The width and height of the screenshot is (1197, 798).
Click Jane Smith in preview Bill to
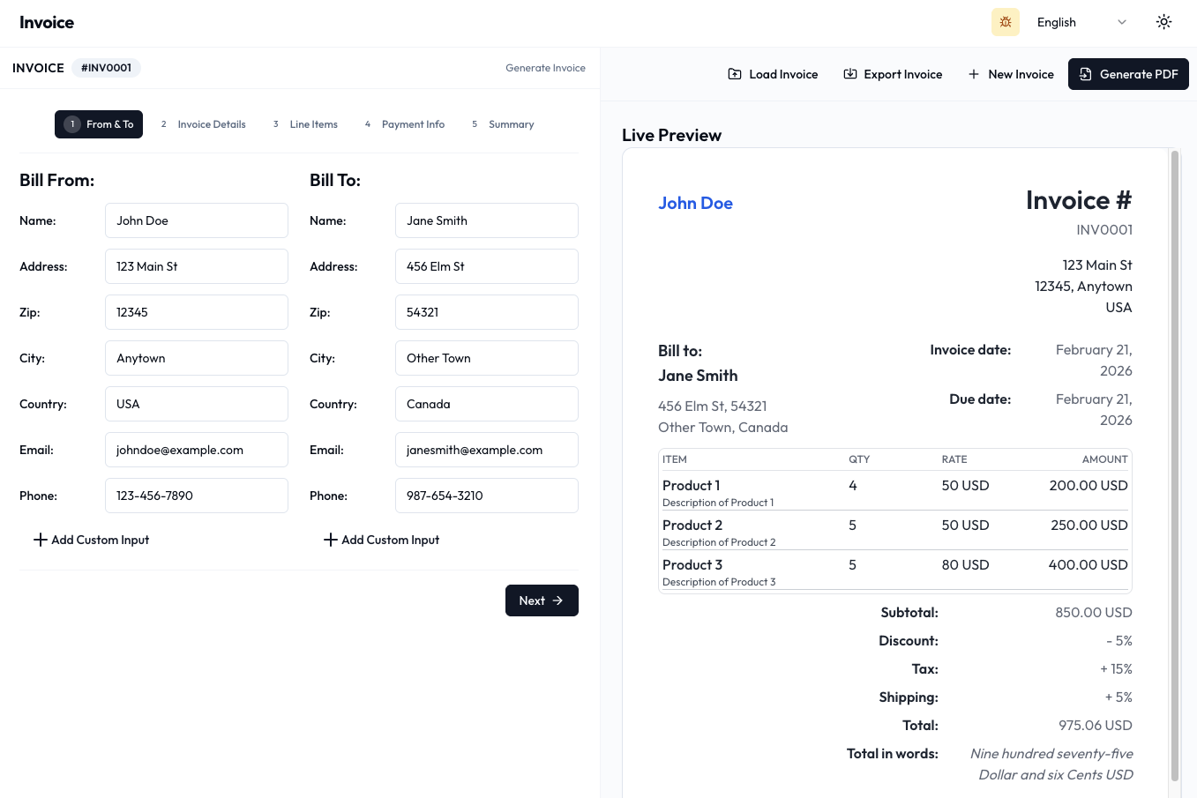pos(698,375)
